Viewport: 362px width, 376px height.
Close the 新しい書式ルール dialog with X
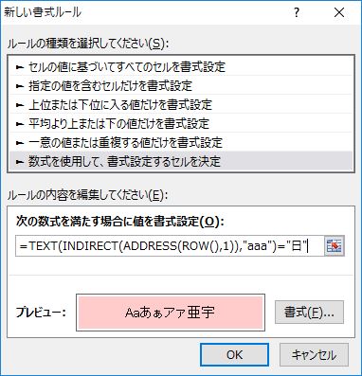click(x=339, y=12)
